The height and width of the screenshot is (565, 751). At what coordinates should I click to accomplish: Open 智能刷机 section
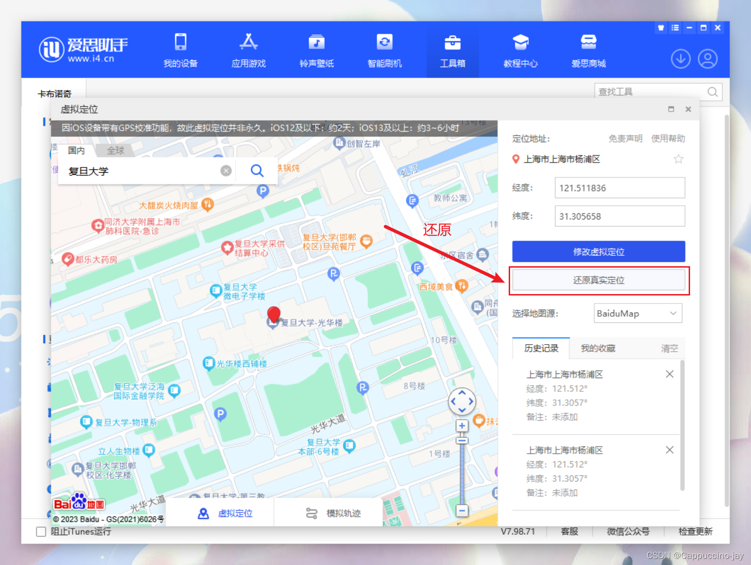pyautogui.click(x=384, y=50)
